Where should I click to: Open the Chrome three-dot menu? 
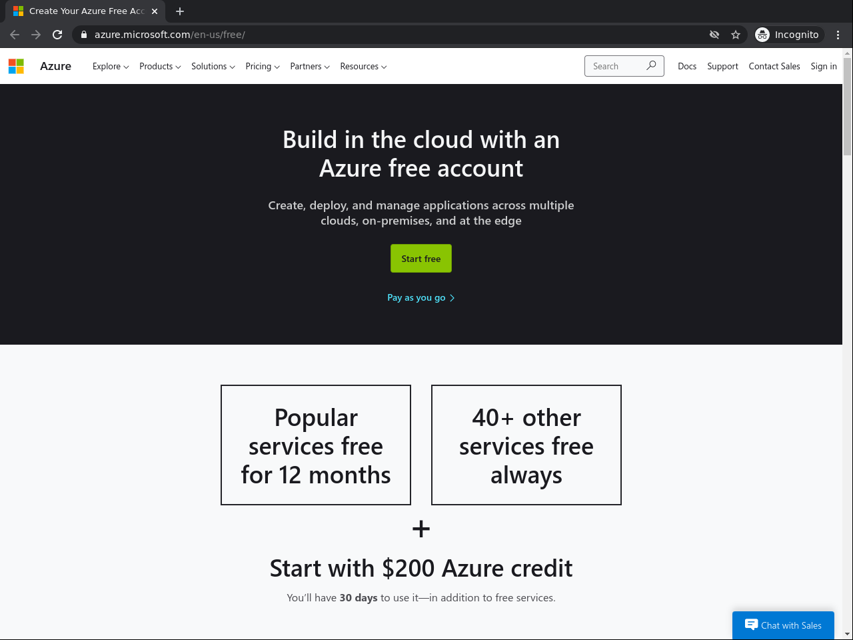pyautogui.click(x=838, y=35)
